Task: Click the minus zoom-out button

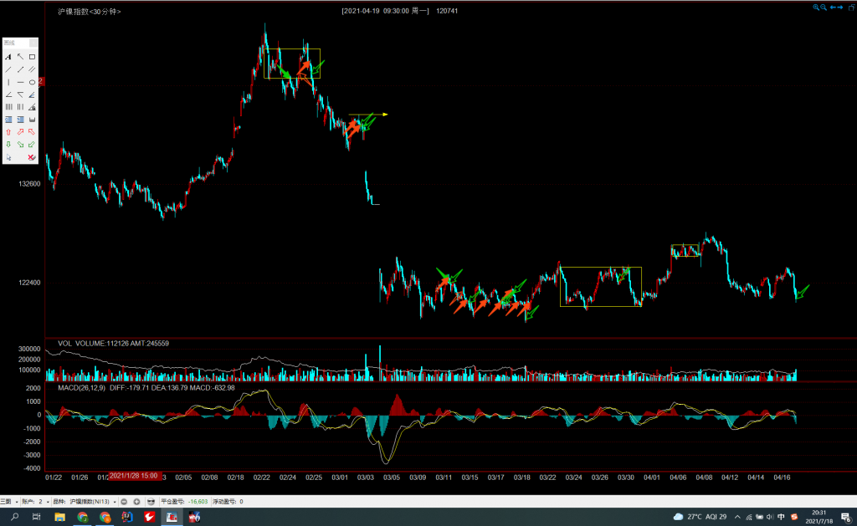Action: (x=124, y=502)
